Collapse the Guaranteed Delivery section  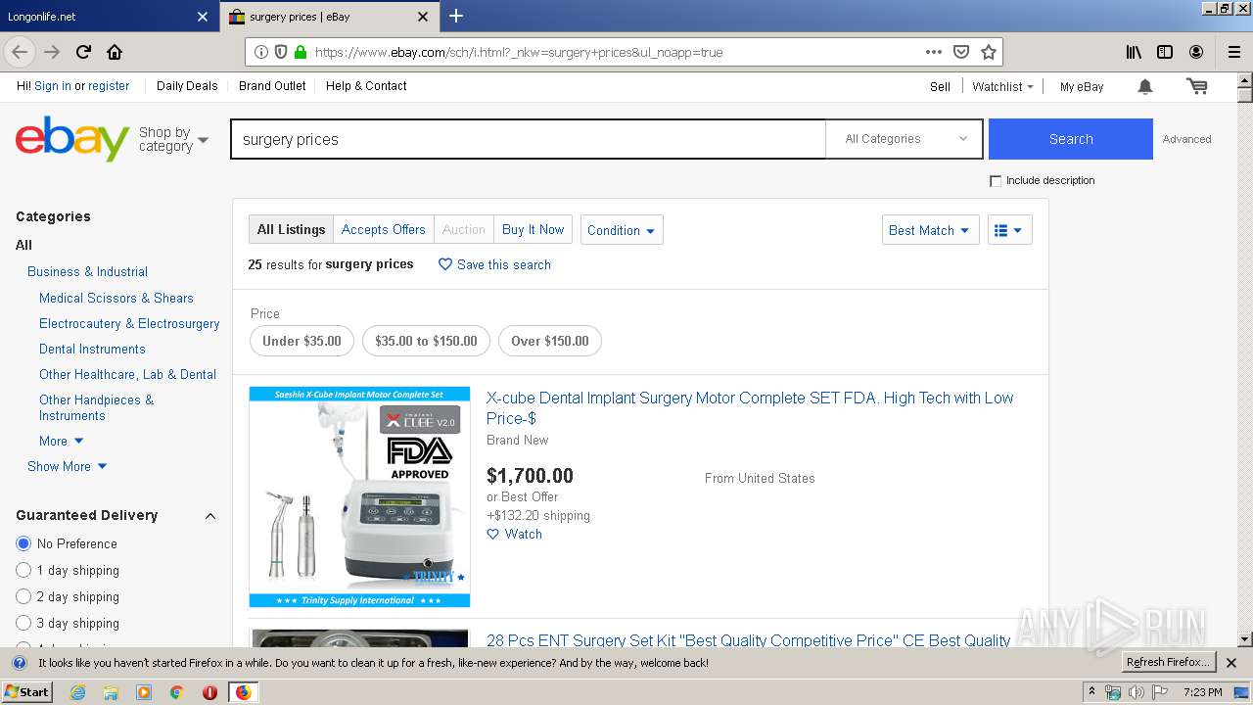point(209,515)
